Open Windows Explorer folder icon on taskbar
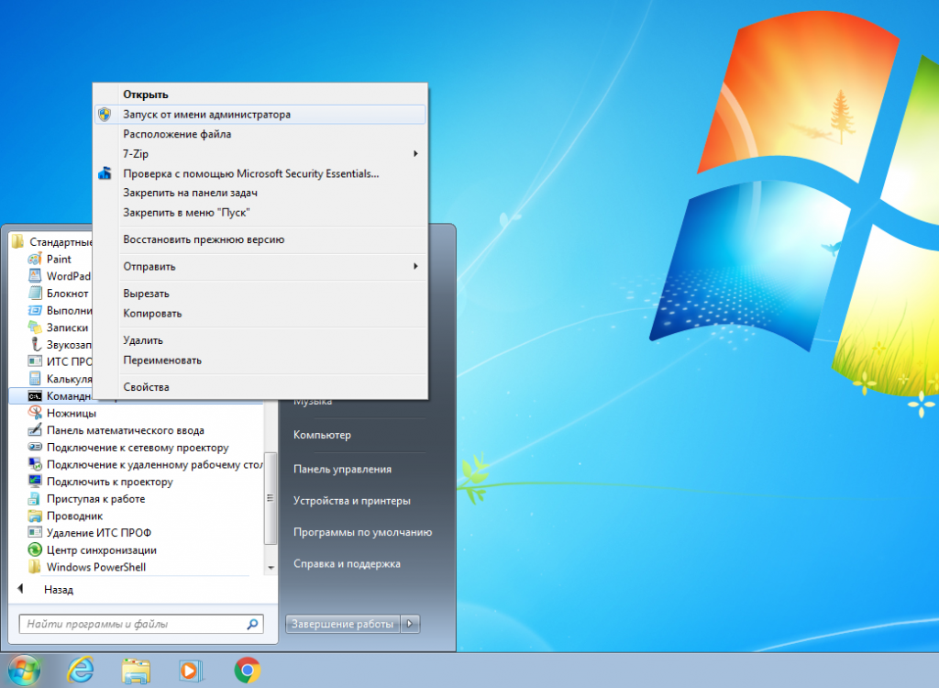The height and width of the screenshot is (688, 939). coord(136,671)
